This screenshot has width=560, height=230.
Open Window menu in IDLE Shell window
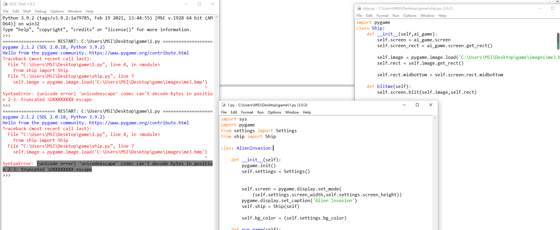75,11
